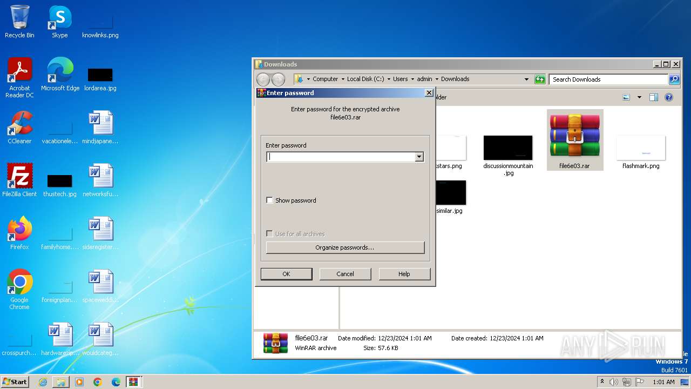Open Internet Explorer from taskbar
The image size is (691, 389).
tap(43, 382)
